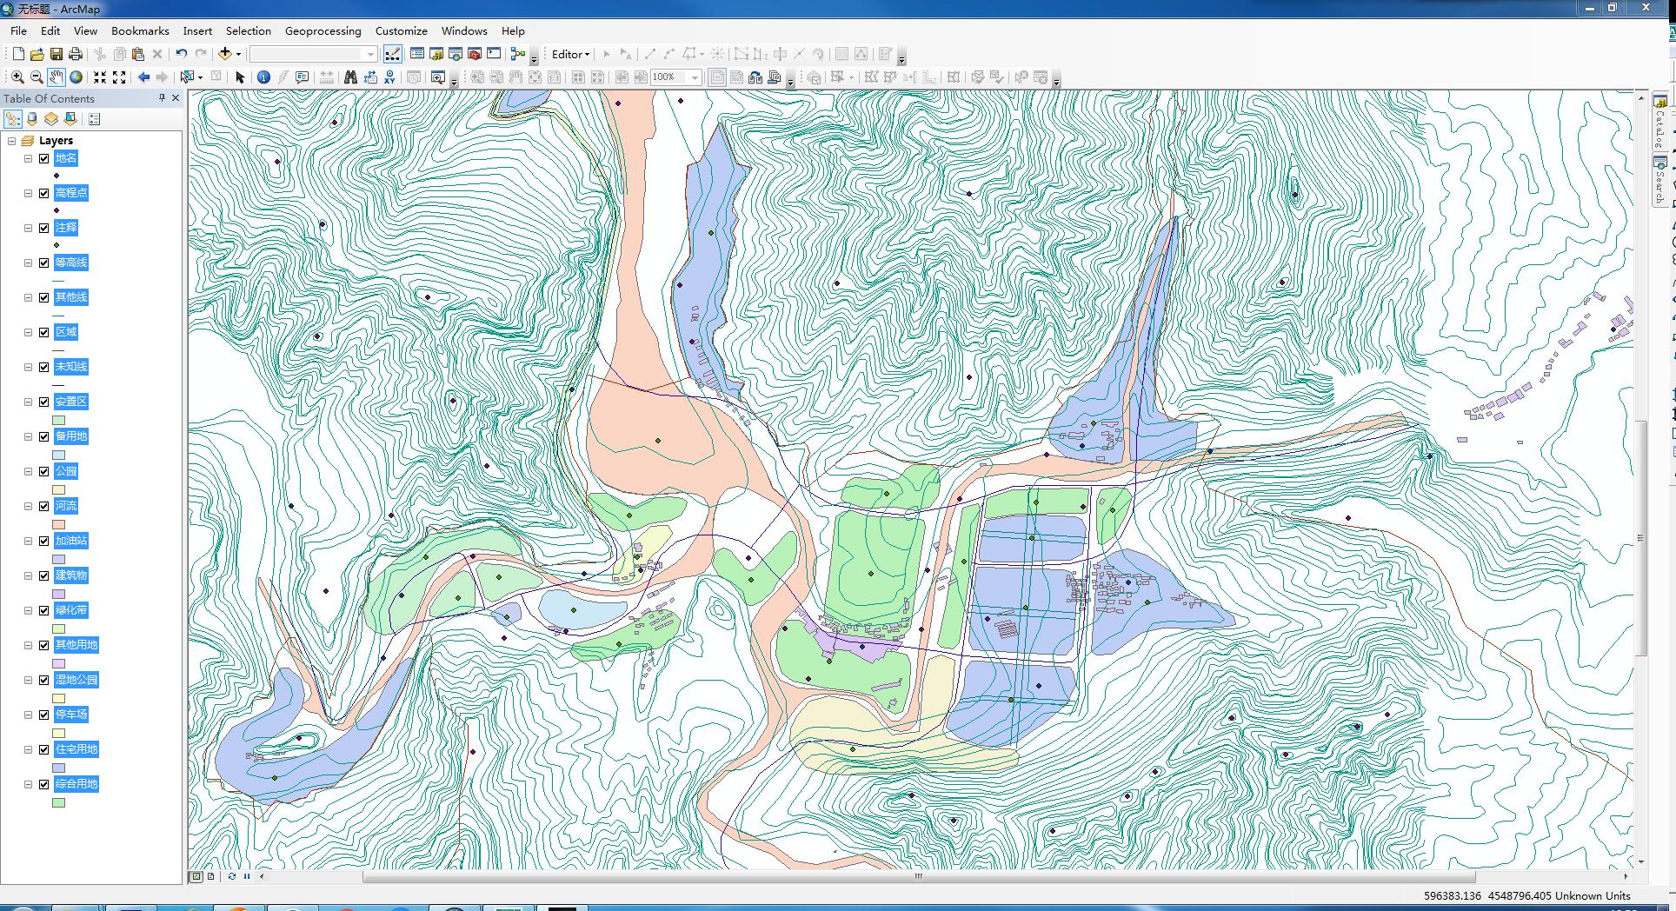Image resolution: width=1676 pixels, height=911 pixels.
Task: Collapse the 安置区 layer legend
Action: pos(28,402)
